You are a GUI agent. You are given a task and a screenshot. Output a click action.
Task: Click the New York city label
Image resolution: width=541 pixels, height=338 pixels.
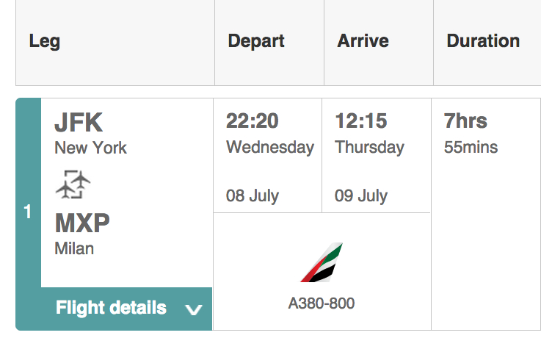point(91,148)
